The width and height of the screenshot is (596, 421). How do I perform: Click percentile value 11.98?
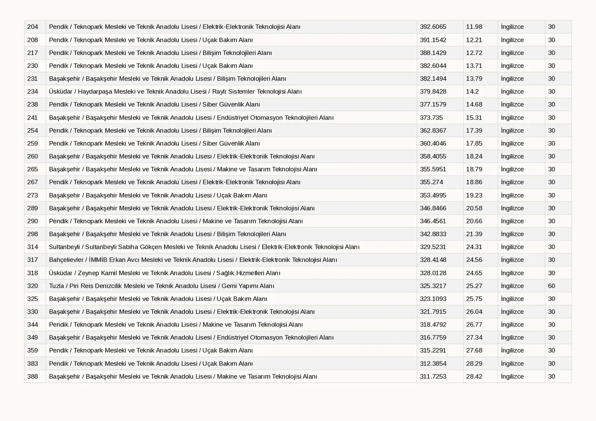(474, 27)
